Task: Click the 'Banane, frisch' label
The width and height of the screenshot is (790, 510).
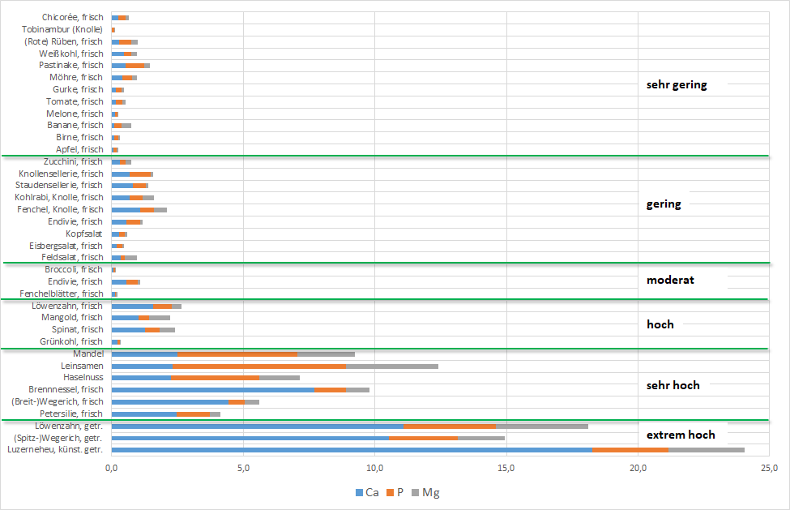Action: click(75, 126)
